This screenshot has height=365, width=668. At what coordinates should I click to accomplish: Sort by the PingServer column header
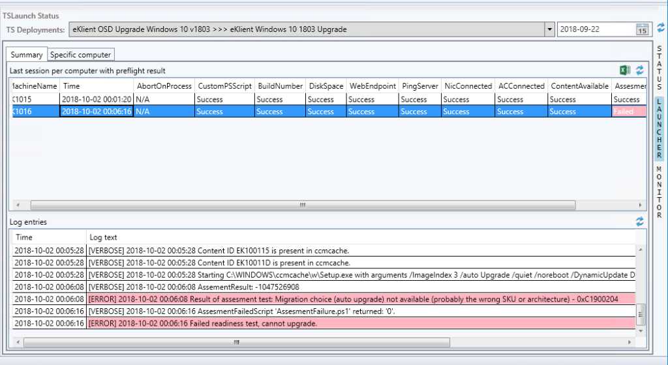coord(419,86)
